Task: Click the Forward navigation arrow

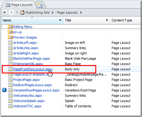Action: click(x=11, y=12)
